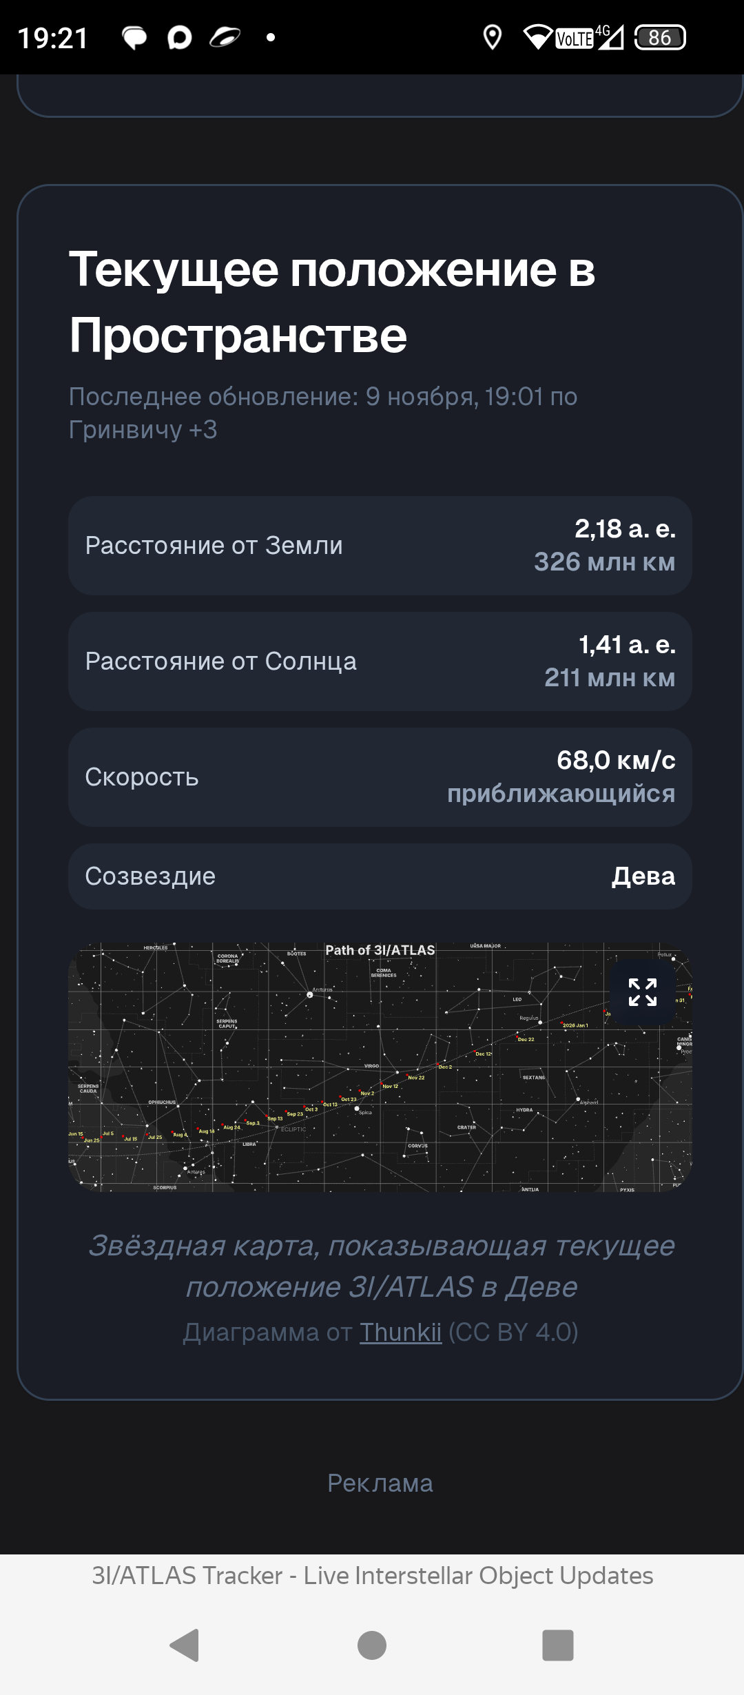
Task: Tap the Последнее обновление timestamp text
Action: click(323, 413)
